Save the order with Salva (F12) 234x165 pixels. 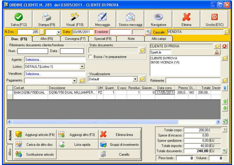(19, 19)
